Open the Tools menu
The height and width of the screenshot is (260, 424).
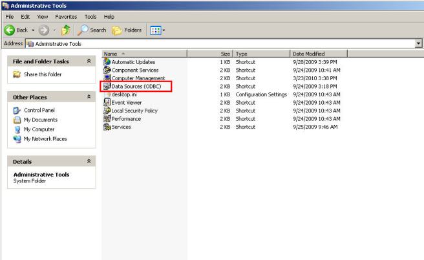[x=90, y=16]
